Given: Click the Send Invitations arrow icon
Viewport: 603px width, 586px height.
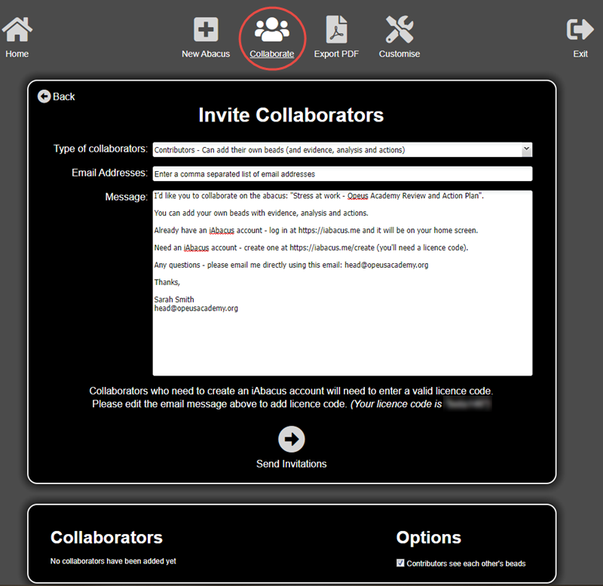Looking at the screenshot, I should click(291, 440).
